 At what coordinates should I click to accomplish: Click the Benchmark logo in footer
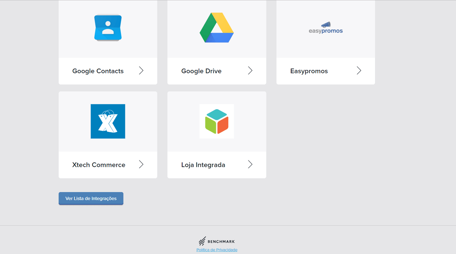coord(202,241)
